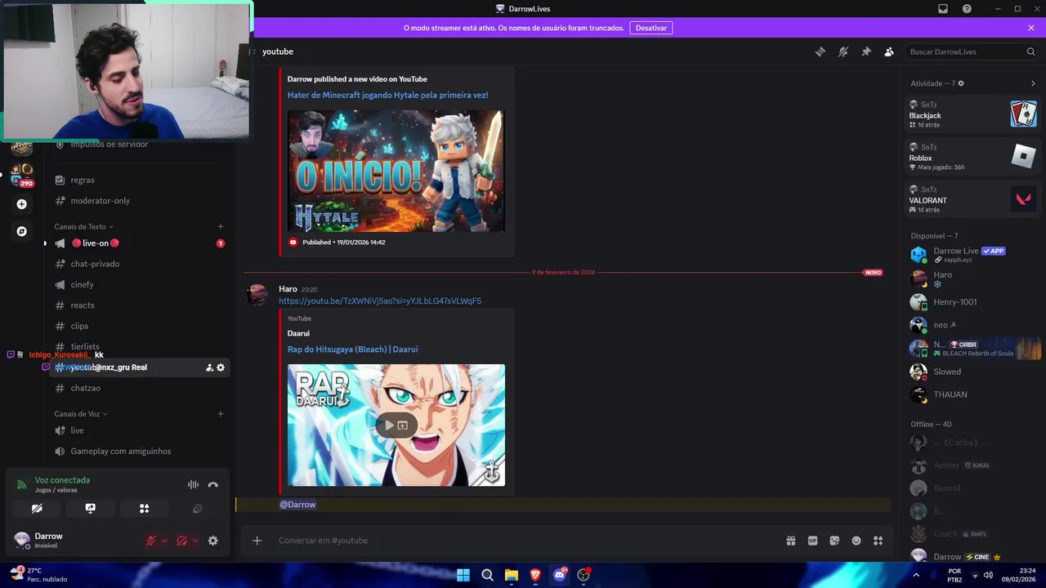Add a server plus button
The width and height of the screenshot is (1046, 588).
pos(22,204)
